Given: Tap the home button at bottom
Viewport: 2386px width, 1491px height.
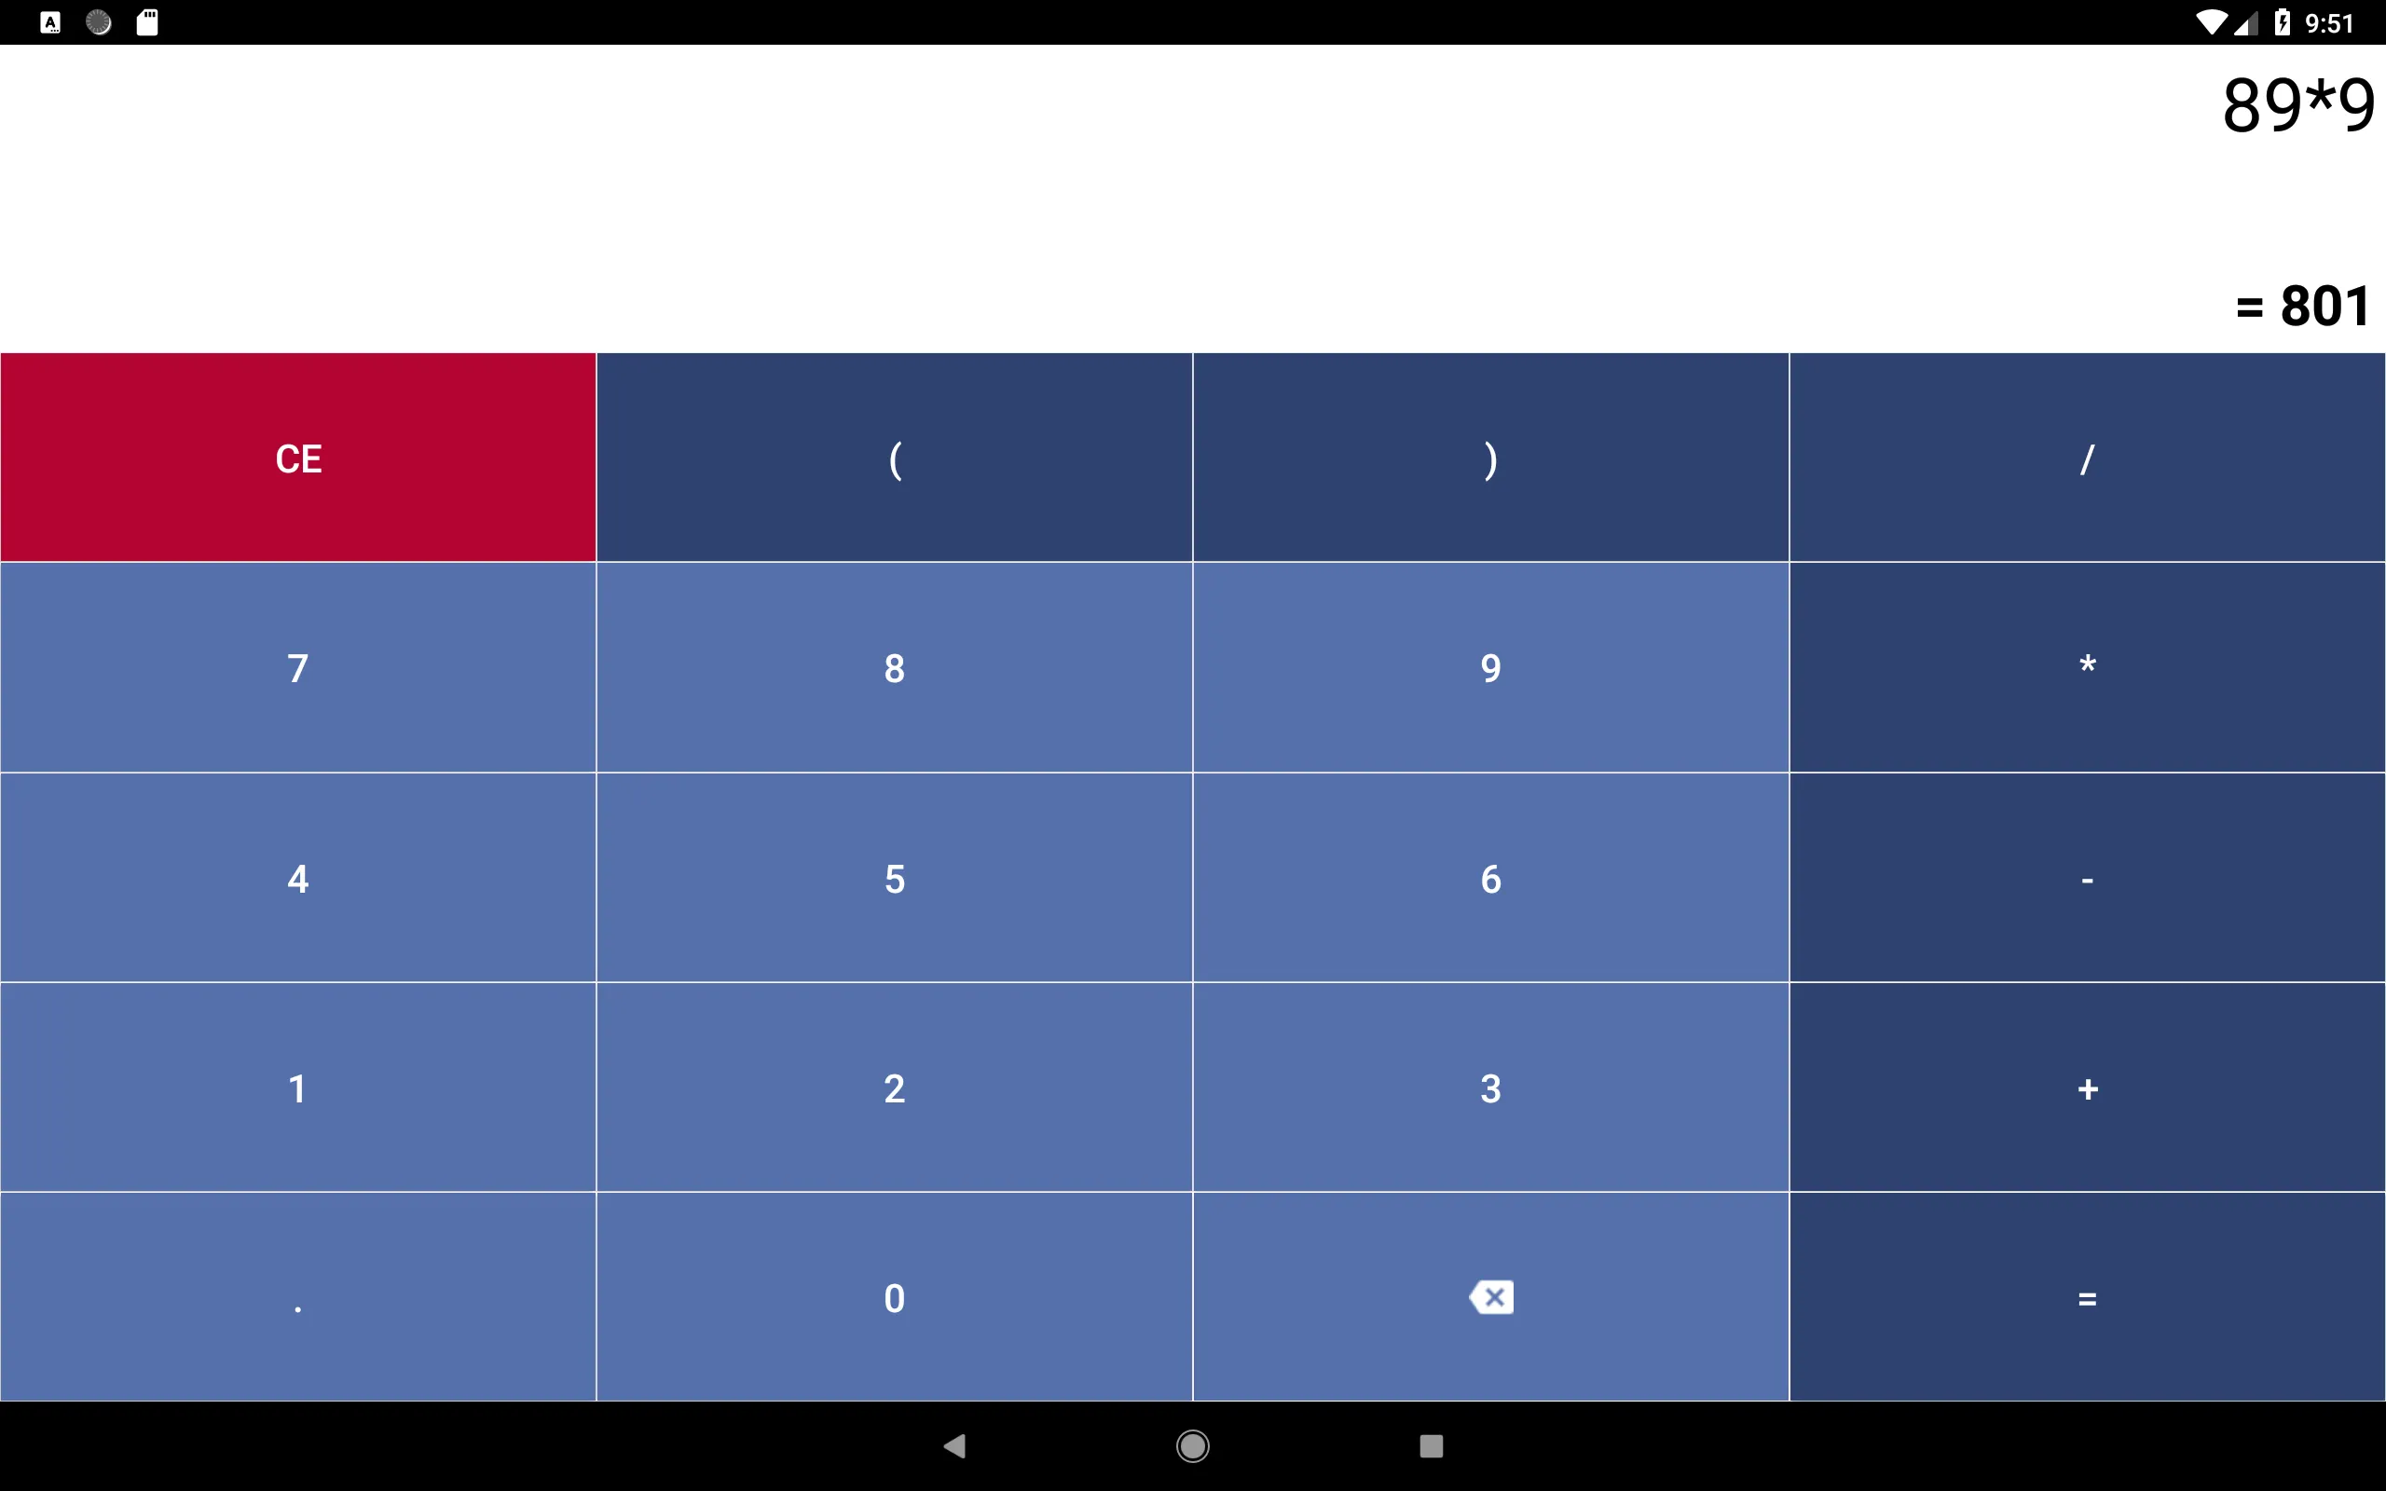Looking at the screenshot, I should click(x=1192, y=1448).
